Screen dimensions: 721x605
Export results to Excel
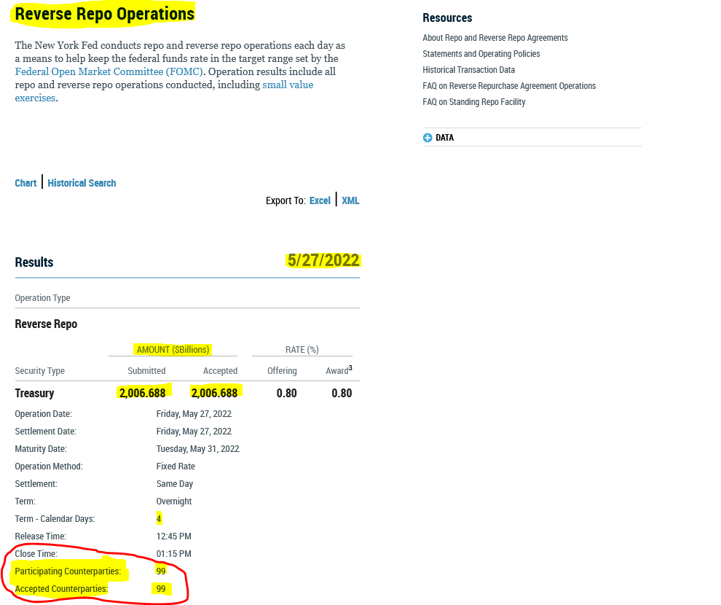pos(320,200)
